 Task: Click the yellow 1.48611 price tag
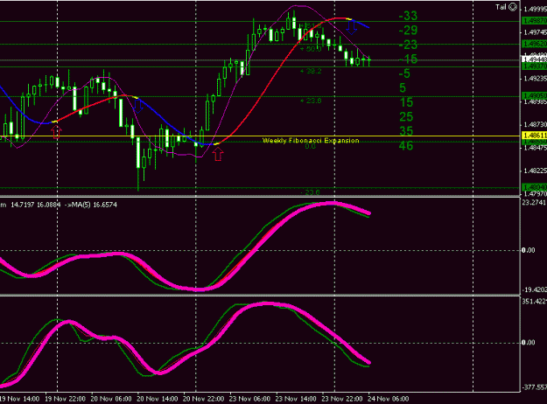[535, 136]
